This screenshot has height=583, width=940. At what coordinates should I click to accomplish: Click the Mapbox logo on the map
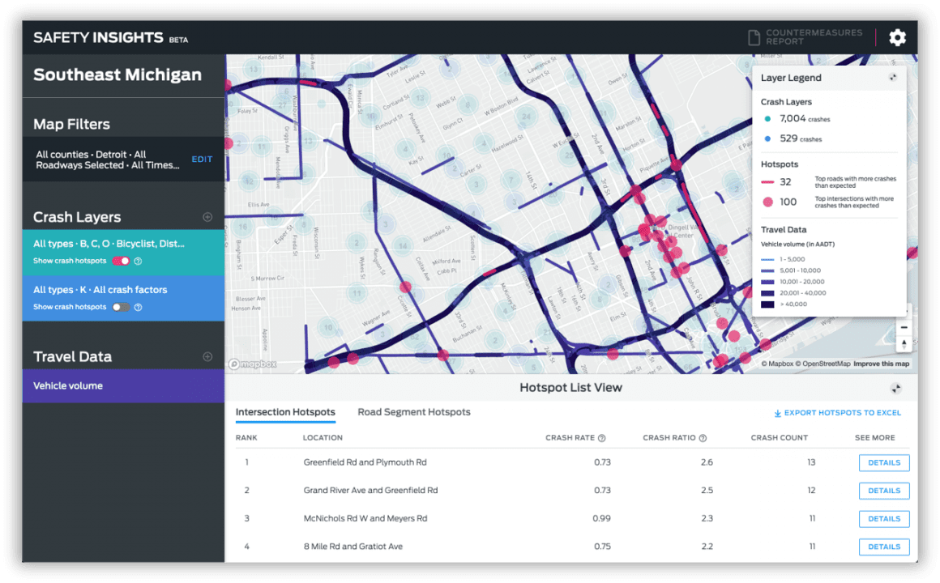tap(251, 364)
